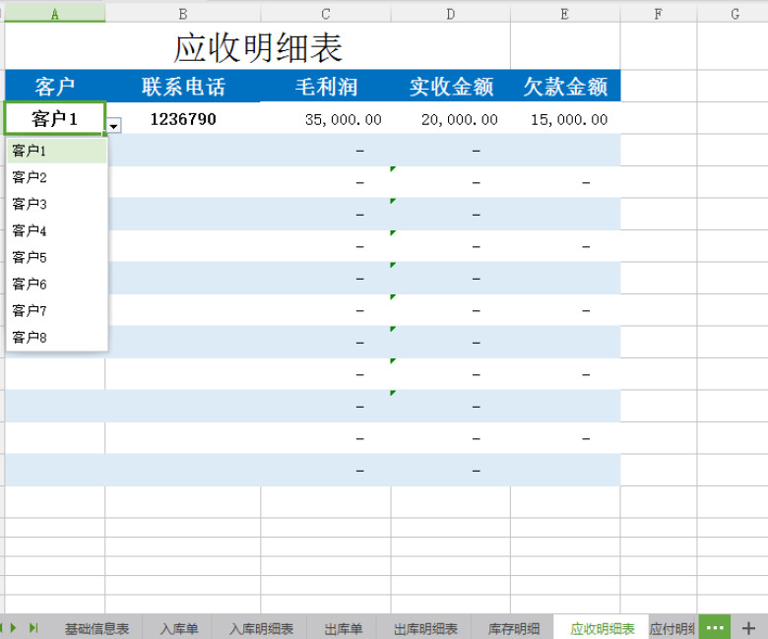Select the active 应收明细表 sheet tab
The image size is (768, 639).
602,628
